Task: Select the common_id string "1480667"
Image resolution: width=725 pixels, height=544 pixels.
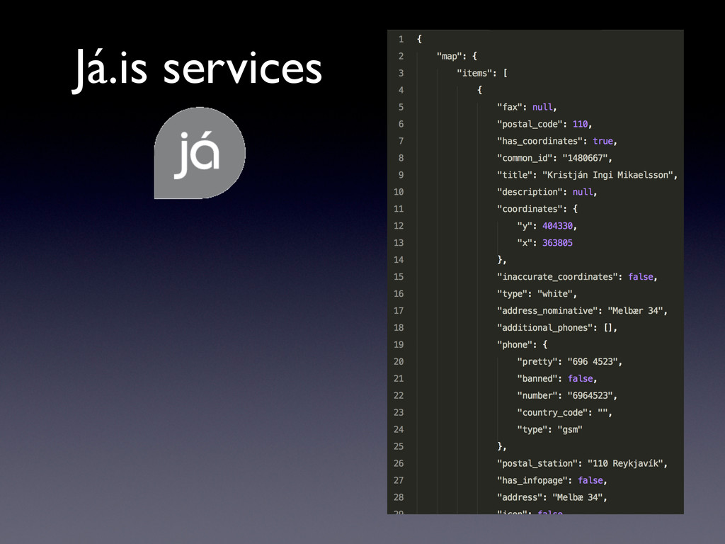Action: tap(585, 158)
